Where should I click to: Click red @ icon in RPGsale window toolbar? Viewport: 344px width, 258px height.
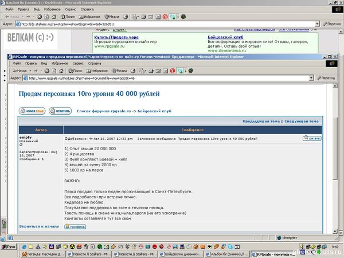click(173, 71)
